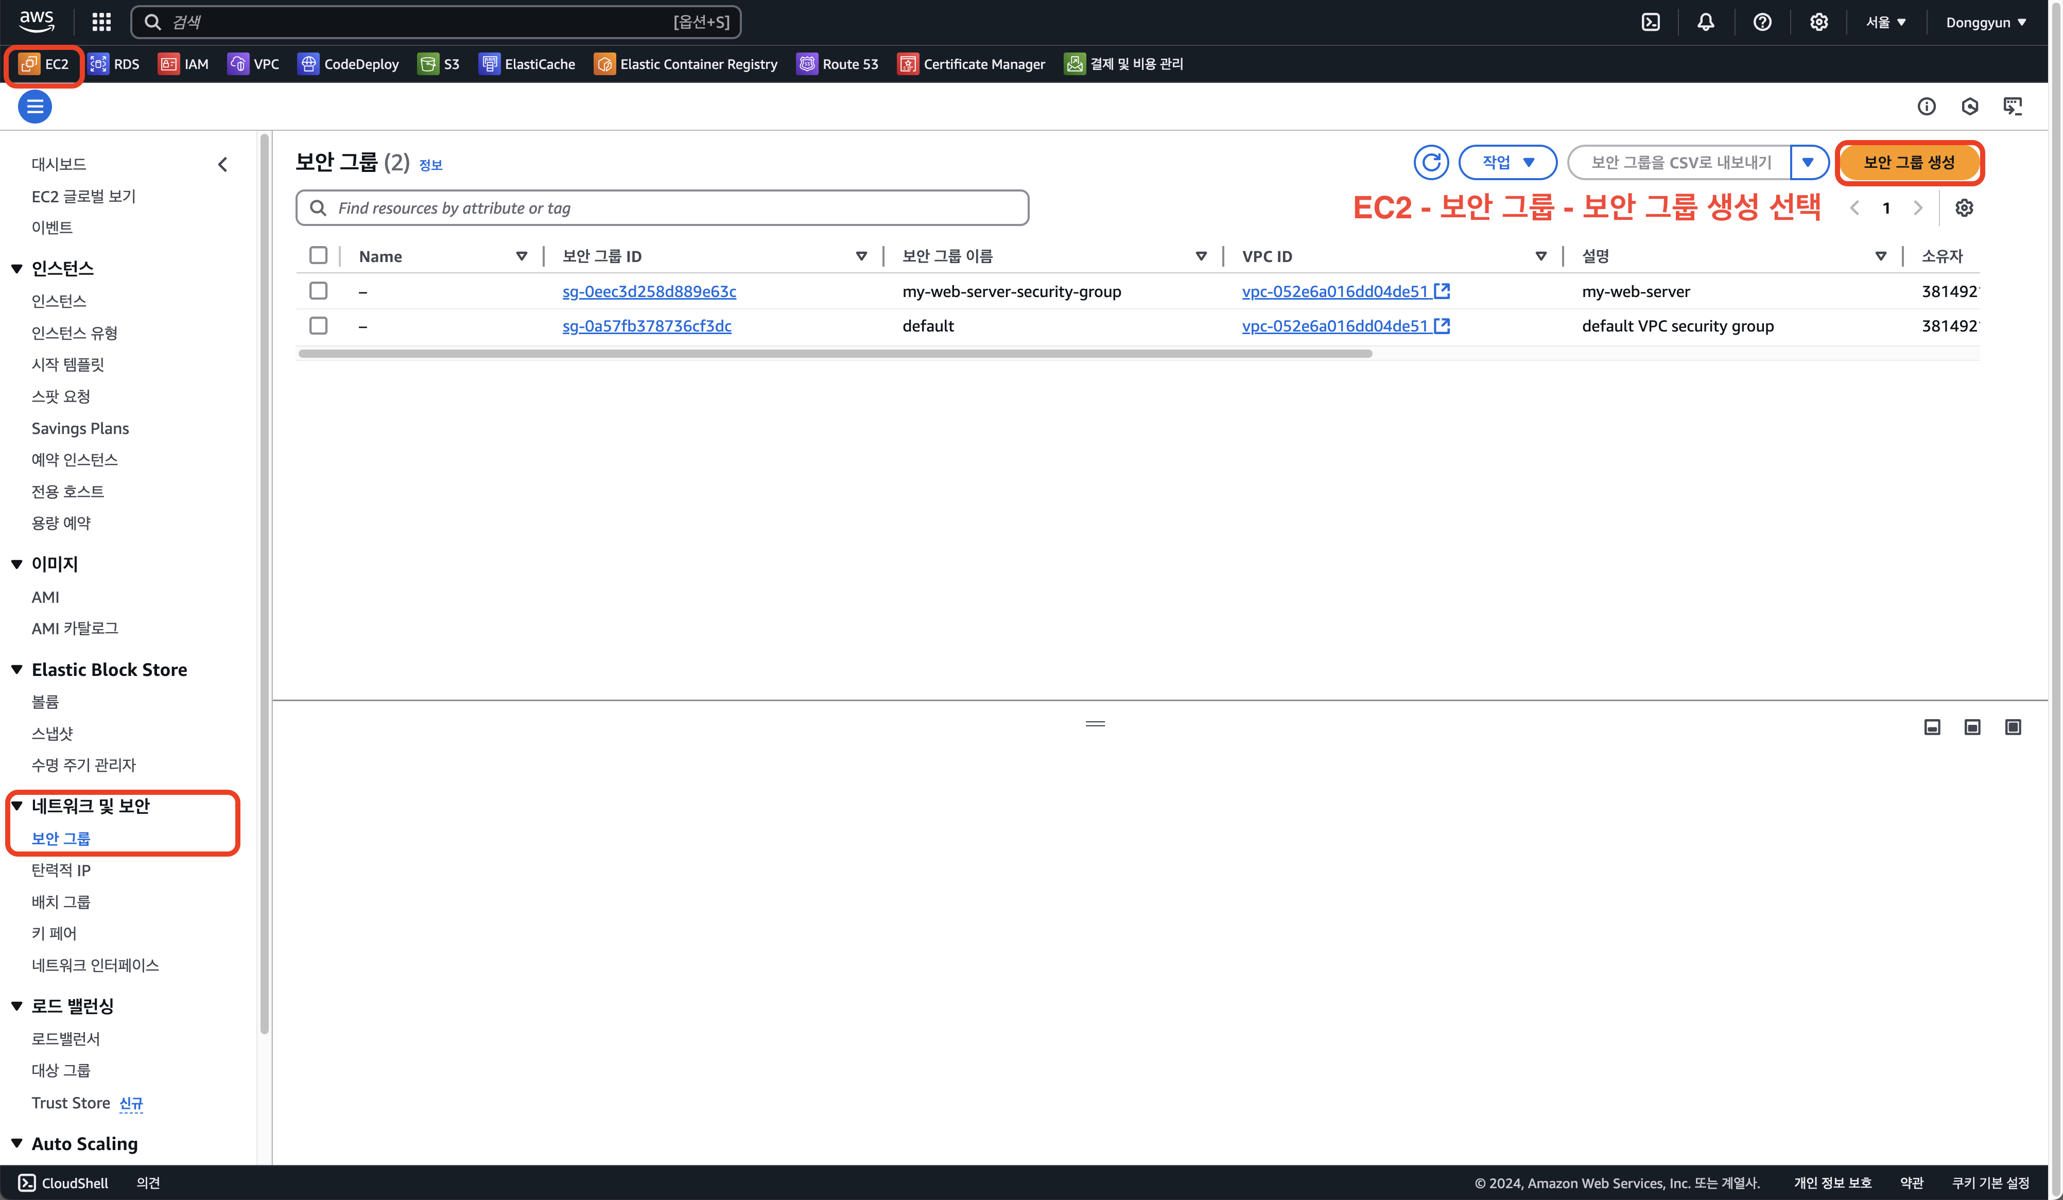Open CloudShell from the footer
Screen dimensions: 2063x1200
[63, 1183]
